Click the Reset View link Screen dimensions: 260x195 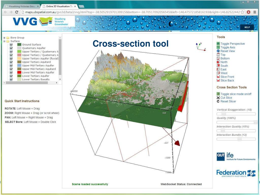[228, 51]
